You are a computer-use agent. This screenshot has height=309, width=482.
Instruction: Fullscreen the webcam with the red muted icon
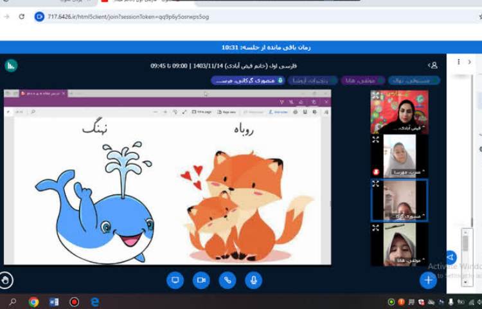[x=376, y=140]
